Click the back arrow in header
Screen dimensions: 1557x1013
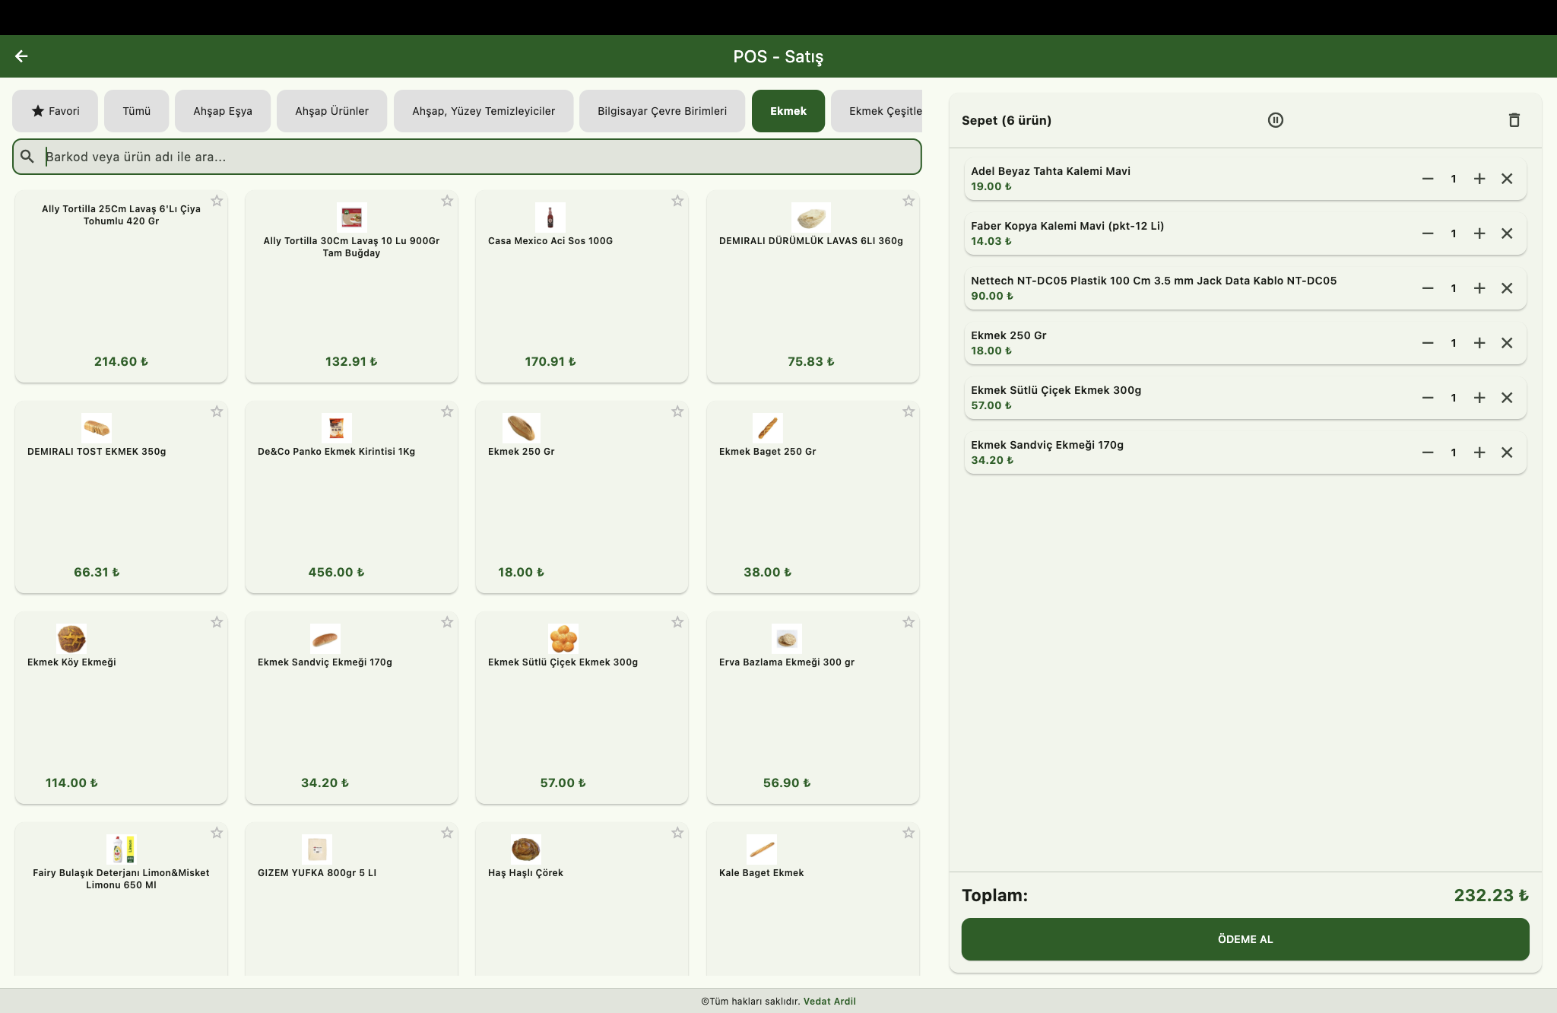tap(21, 56)
